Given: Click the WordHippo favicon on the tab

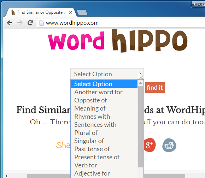Looking at the screenshot, I should click(13, 12).
